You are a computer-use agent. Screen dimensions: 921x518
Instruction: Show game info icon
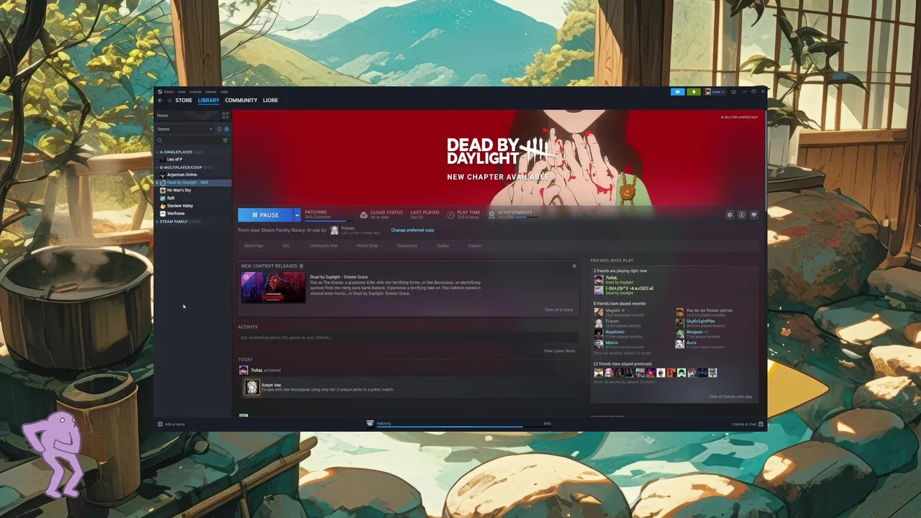(x=742, y=214)
